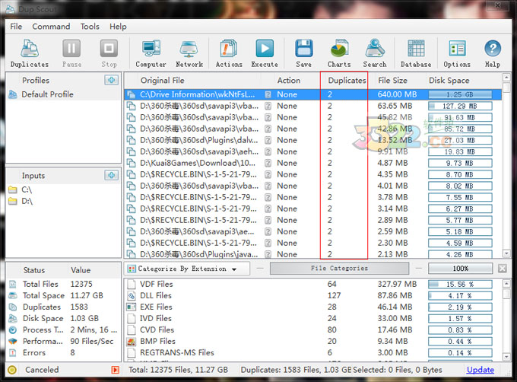
Task: Click the 100% zoom button
Action: [460, 269]
